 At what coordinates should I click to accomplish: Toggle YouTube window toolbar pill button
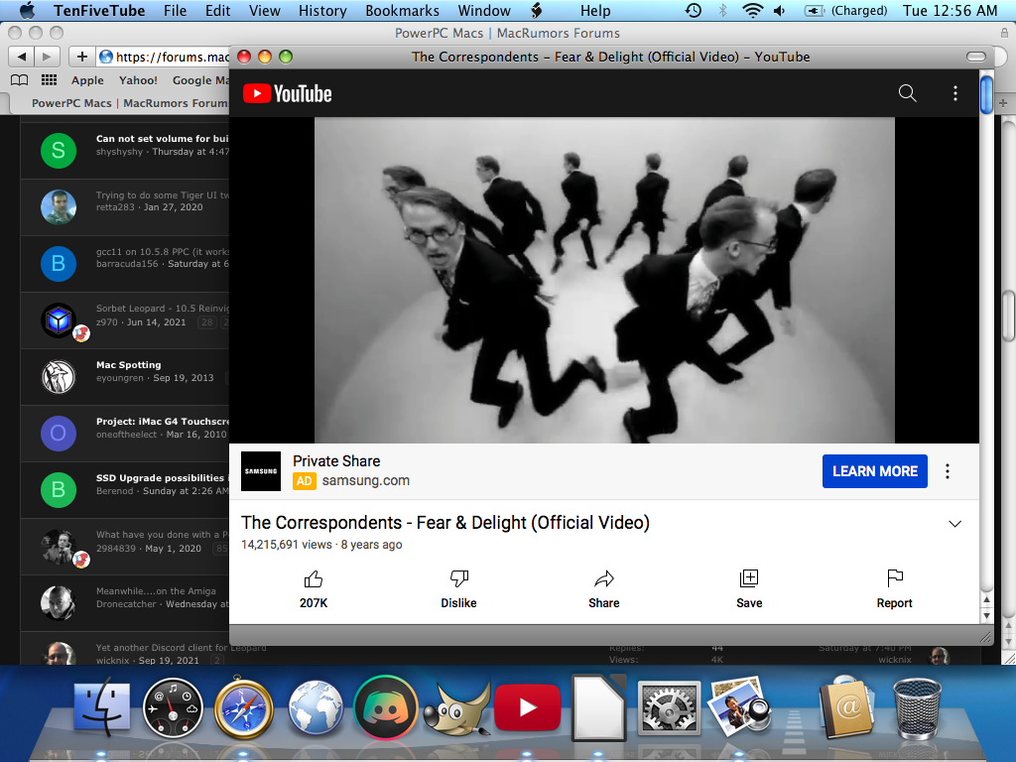coord(976,57)
